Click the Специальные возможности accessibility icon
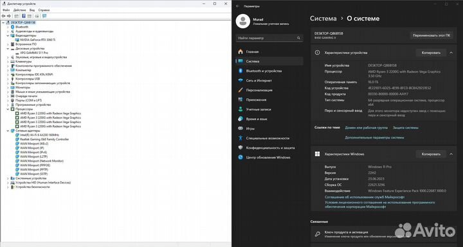 [241, 138]
